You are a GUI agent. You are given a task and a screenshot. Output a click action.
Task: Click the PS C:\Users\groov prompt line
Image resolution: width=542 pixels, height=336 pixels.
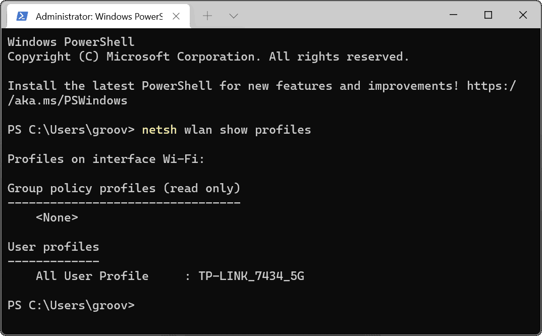pos(71,305)
